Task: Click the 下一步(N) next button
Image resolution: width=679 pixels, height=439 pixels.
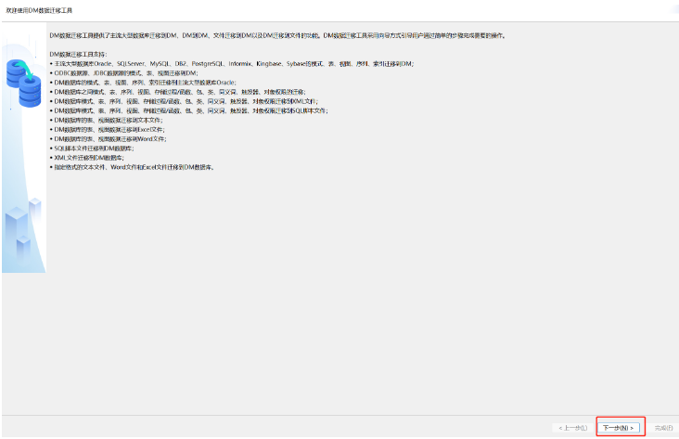Action: pyautogui.click(x=618, y=427)
